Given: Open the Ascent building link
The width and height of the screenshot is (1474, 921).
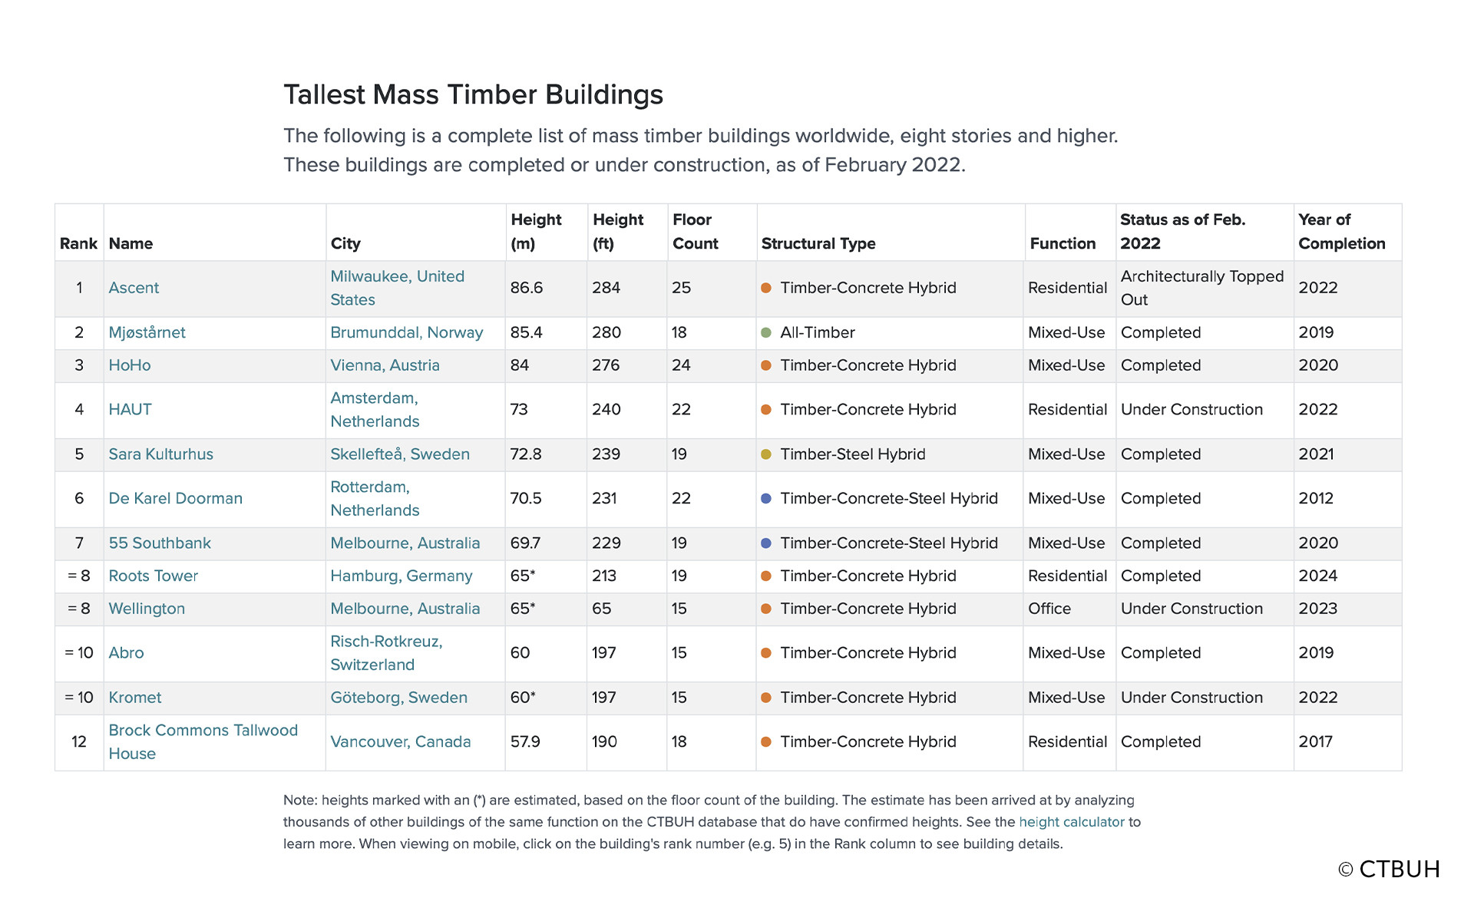Looking at the screenshot, I should 134,288.
